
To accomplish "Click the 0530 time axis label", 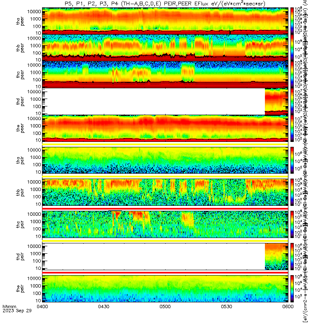I will pyautogui.click(x=226, y=306).
